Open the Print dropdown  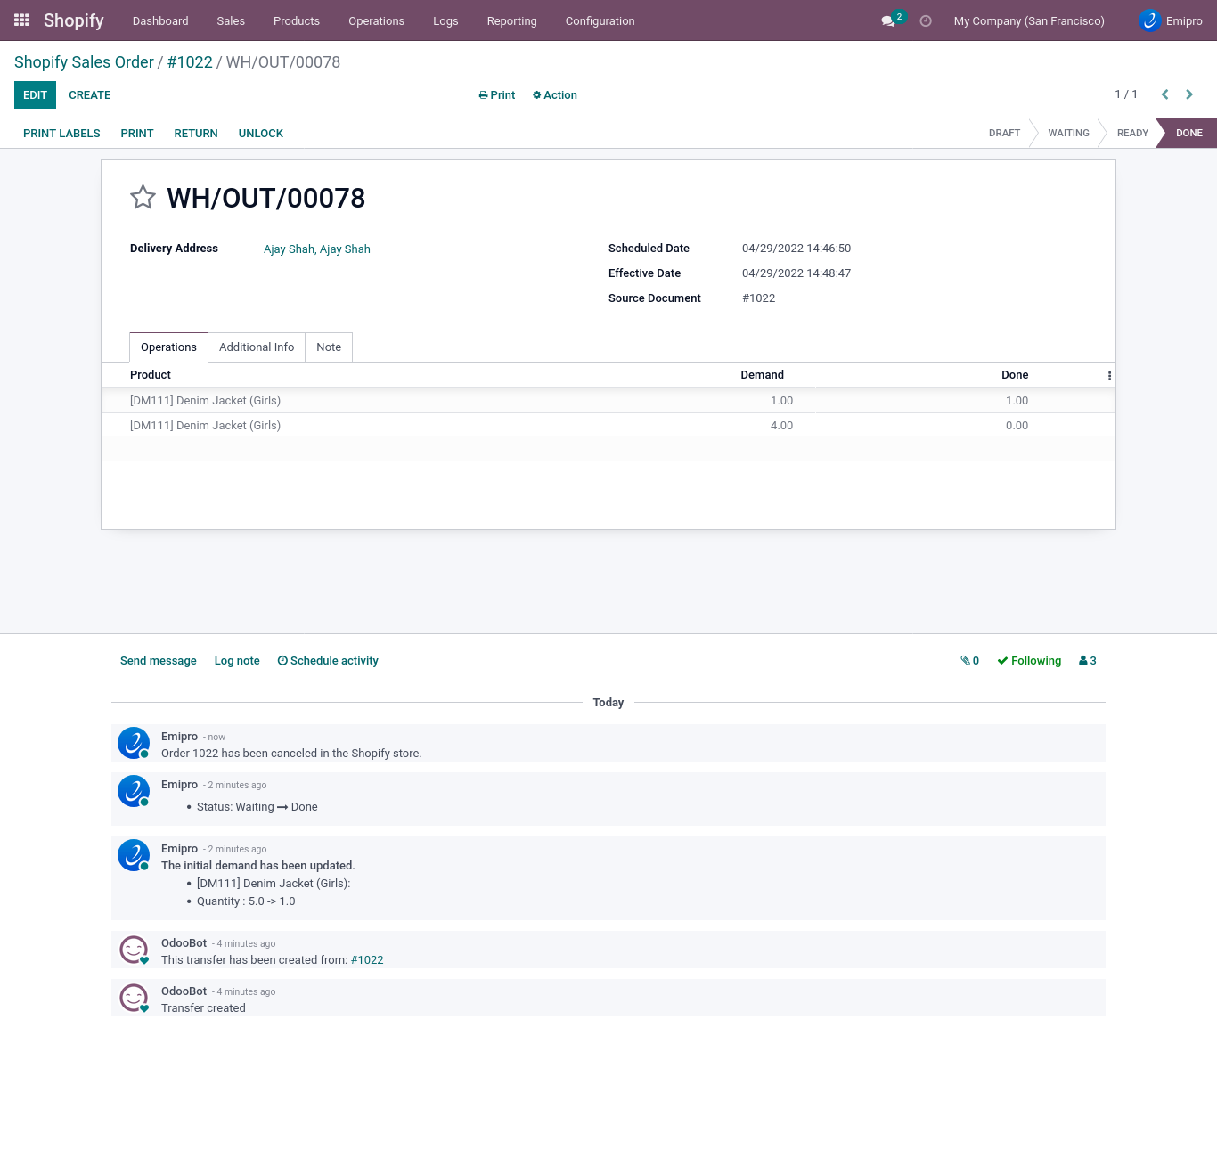point(497,95)
